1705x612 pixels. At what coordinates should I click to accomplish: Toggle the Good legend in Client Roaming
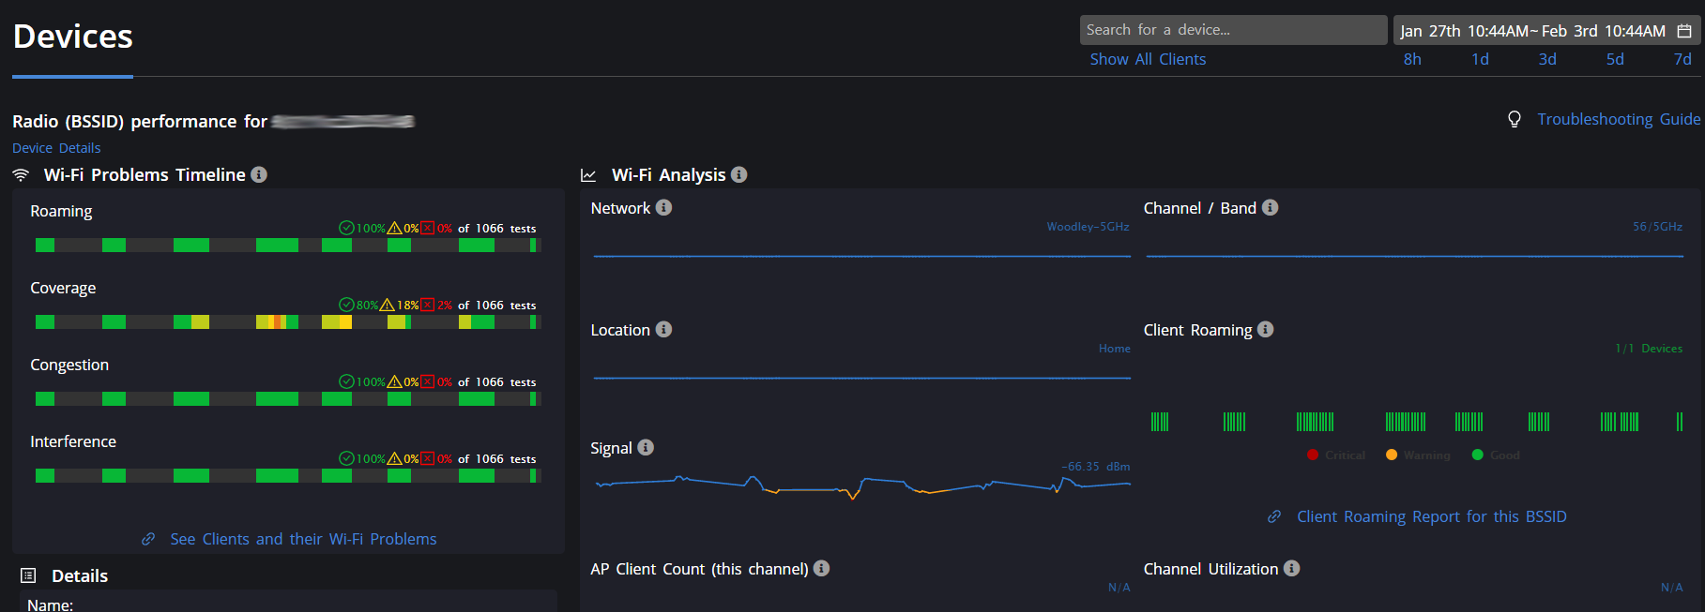coord(1496,455)
